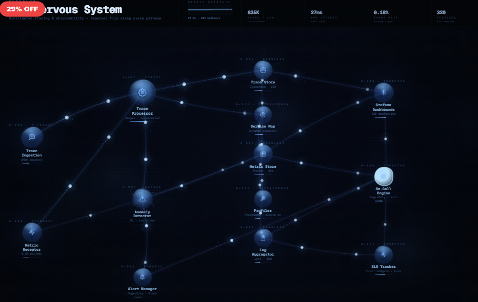Image resolution: width=478 pixels, height=302 pixels.
Task: Activate the glowing On-Call Engine sphere
Action: 383,176
